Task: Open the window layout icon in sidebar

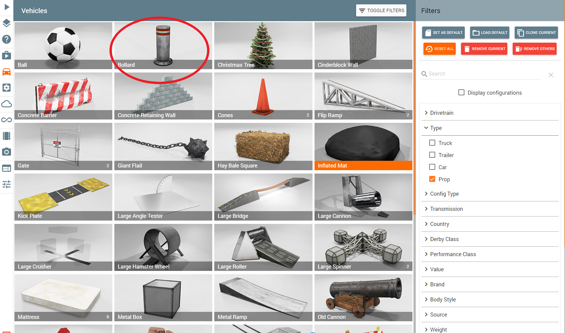Action: click(x=7, y=168)
